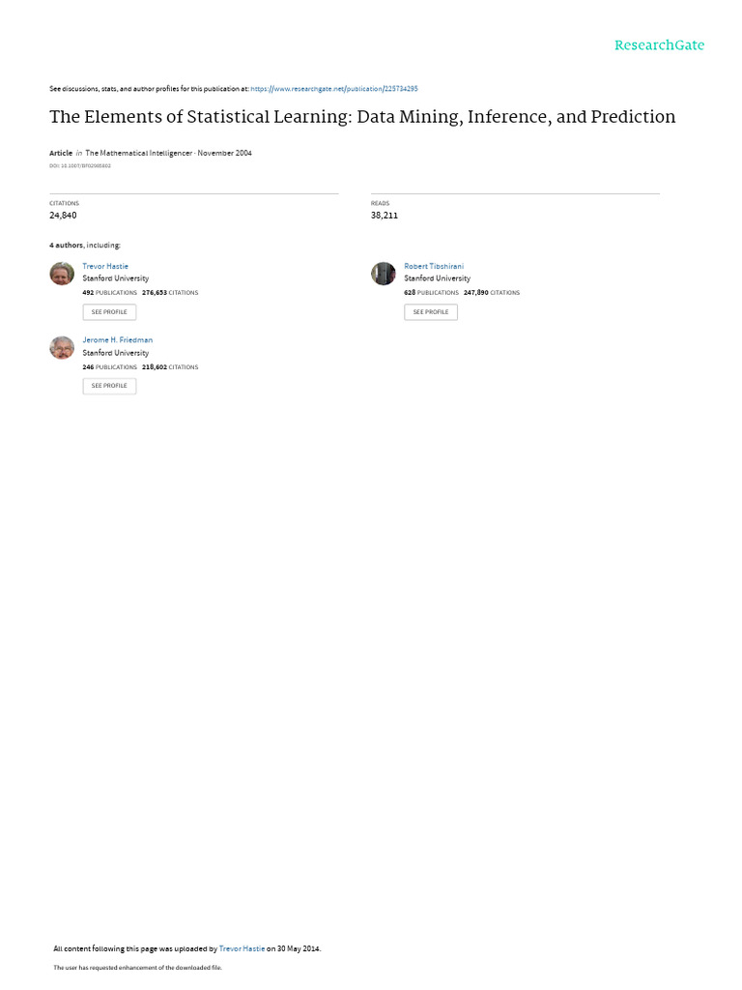Click Robert Tibshirani's profile photo
This screenshot has height=990, width=742.
tap(383, 274)
